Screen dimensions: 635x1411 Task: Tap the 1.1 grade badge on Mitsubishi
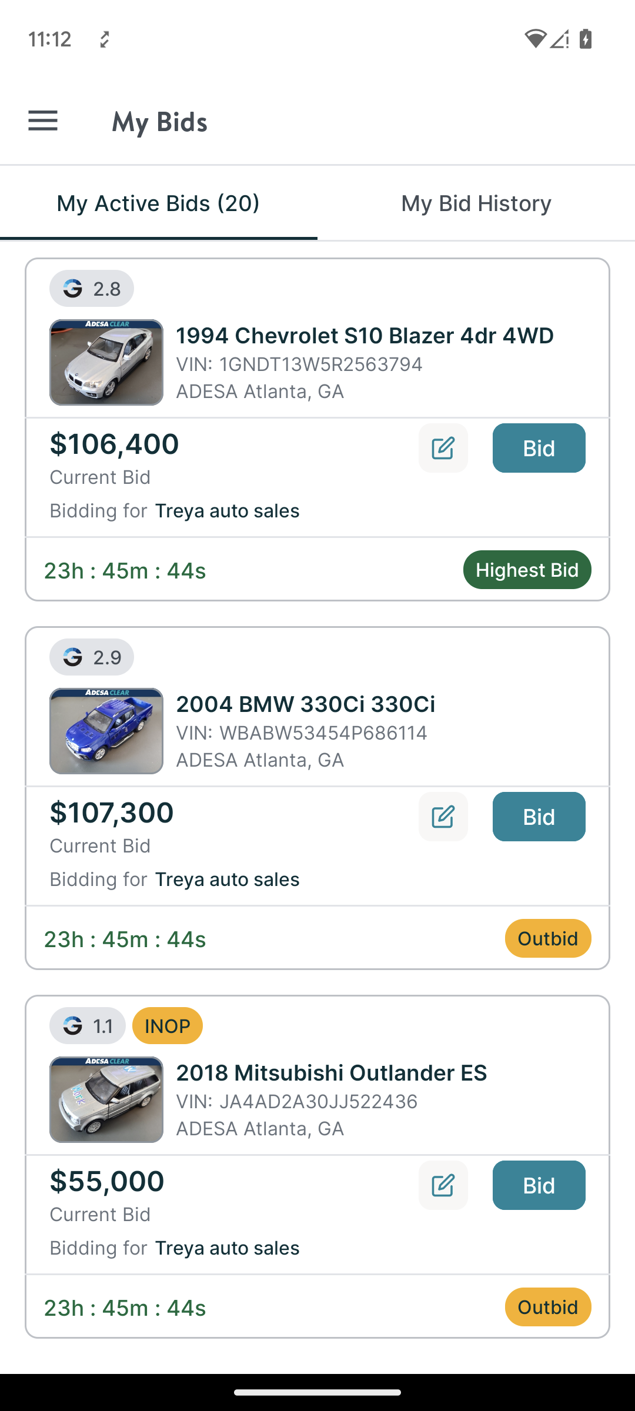[88, 1026]
